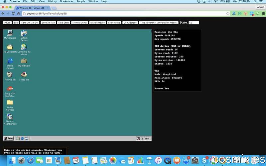This screenshot has height=166, width=266.
Task: Open the History menu
Action: pyautogui.click(x=52, y=1)
